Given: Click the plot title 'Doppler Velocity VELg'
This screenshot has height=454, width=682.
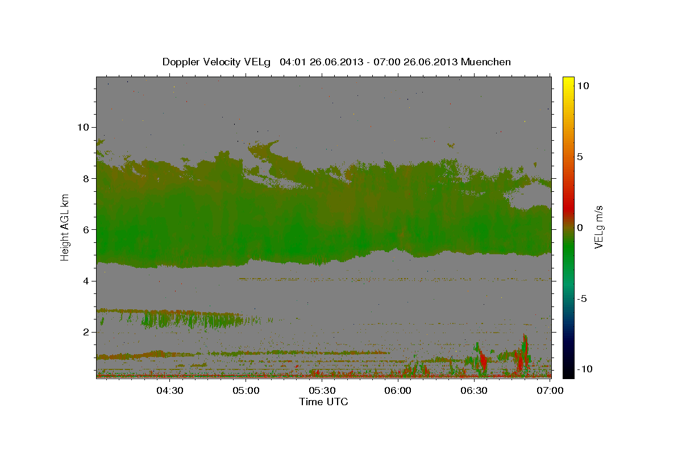Looking at the screenshot, I should (217, 62).
